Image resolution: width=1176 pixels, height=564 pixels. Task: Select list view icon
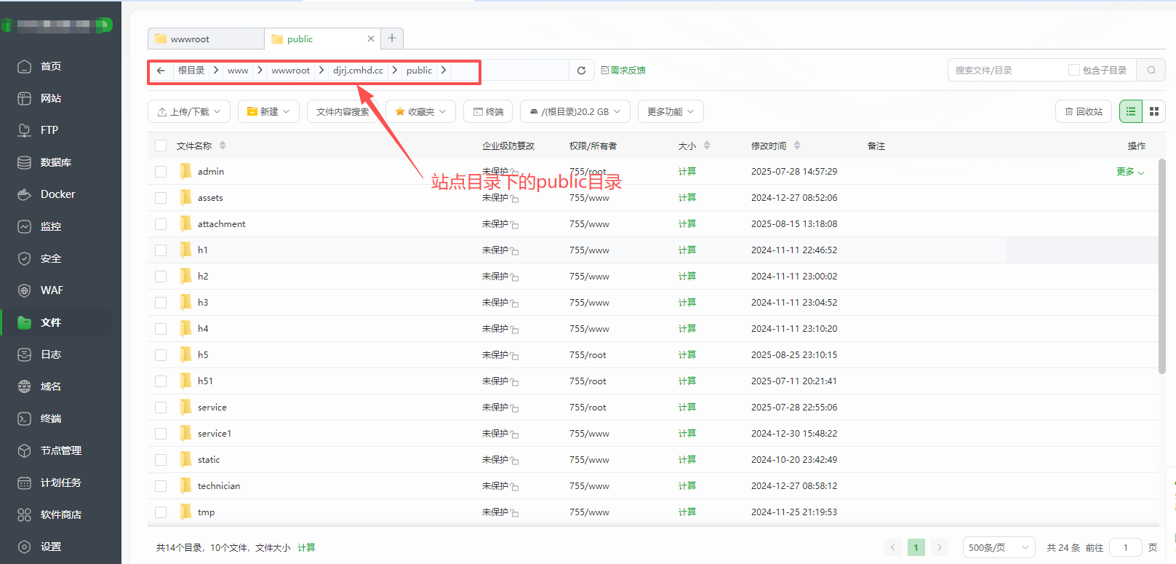(1130, 111)
